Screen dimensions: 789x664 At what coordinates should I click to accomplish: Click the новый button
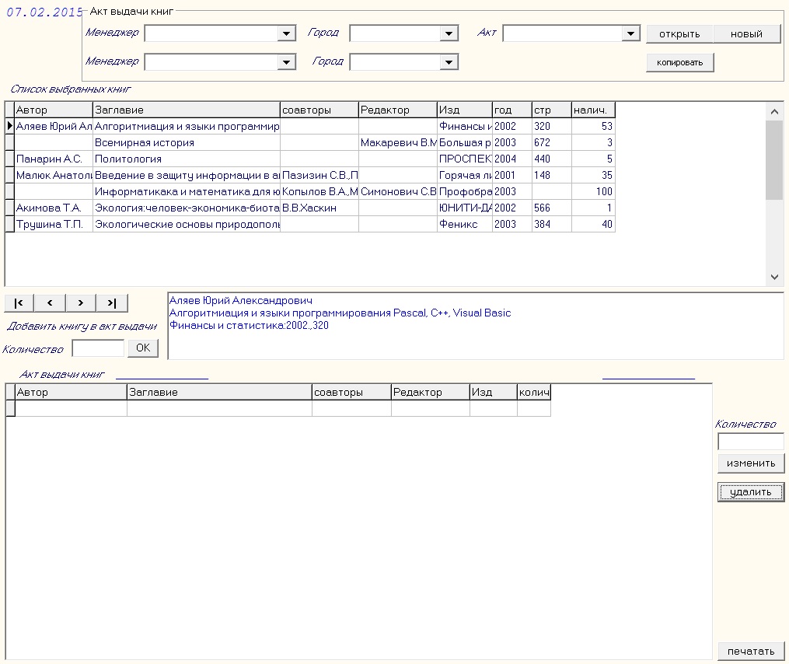point(747,34)
